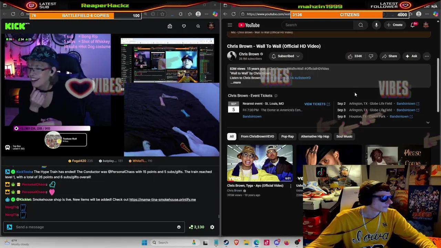This screenshot has height=248, width=441.
Task: Click in the YouTube search field
Action: click(x=317, y=25)
